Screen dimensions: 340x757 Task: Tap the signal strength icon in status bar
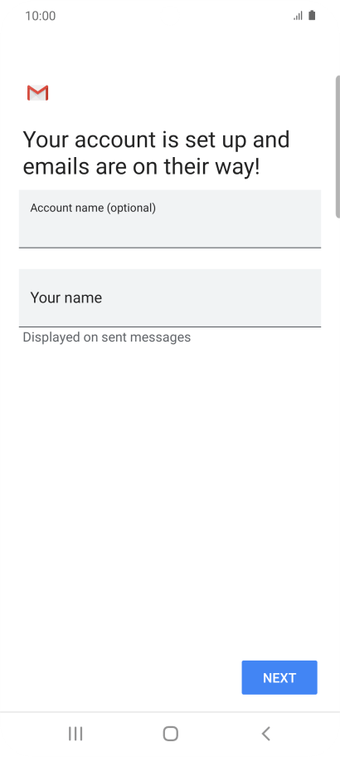click(298, 16)
